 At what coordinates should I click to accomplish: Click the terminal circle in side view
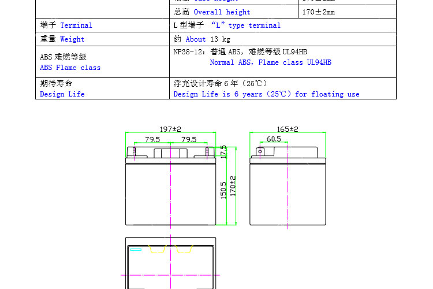260,151
